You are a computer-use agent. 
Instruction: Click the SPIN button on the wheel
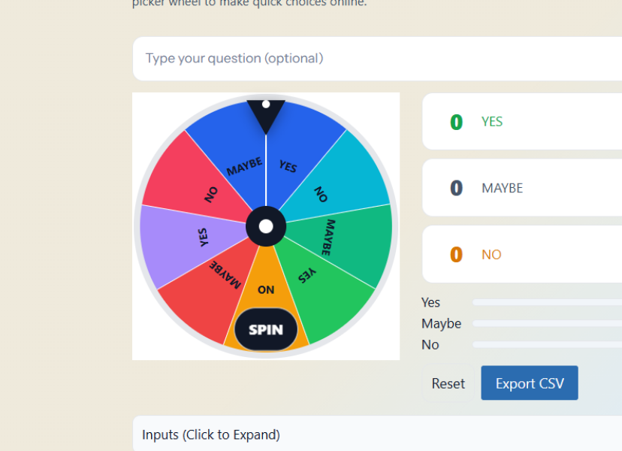pos(266,329)
